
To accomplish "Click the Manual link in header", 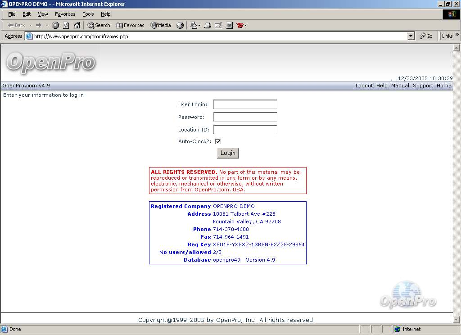I will tap(400, 86).
